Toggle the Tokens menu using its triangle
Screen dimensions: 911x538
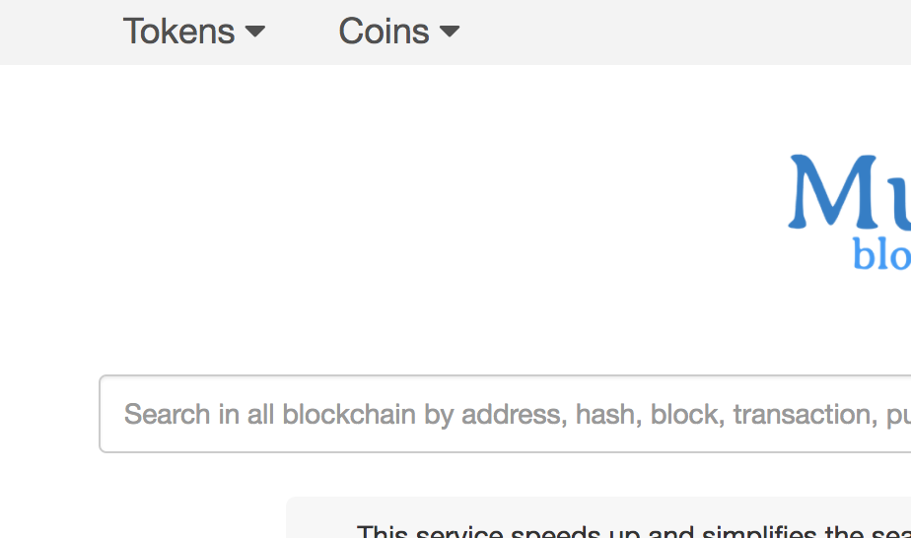(255, 33)
